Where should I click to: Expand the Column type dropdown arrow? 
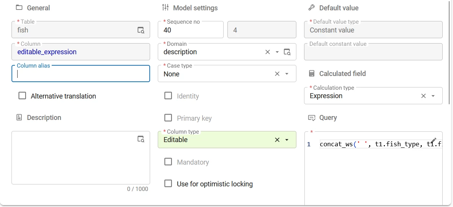[287, 140]
